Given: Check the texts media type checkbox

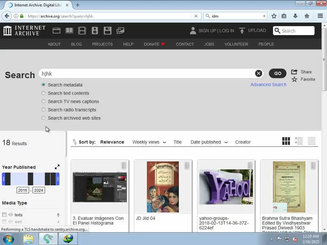Looking at the screenshot, I should coord(4,214).
